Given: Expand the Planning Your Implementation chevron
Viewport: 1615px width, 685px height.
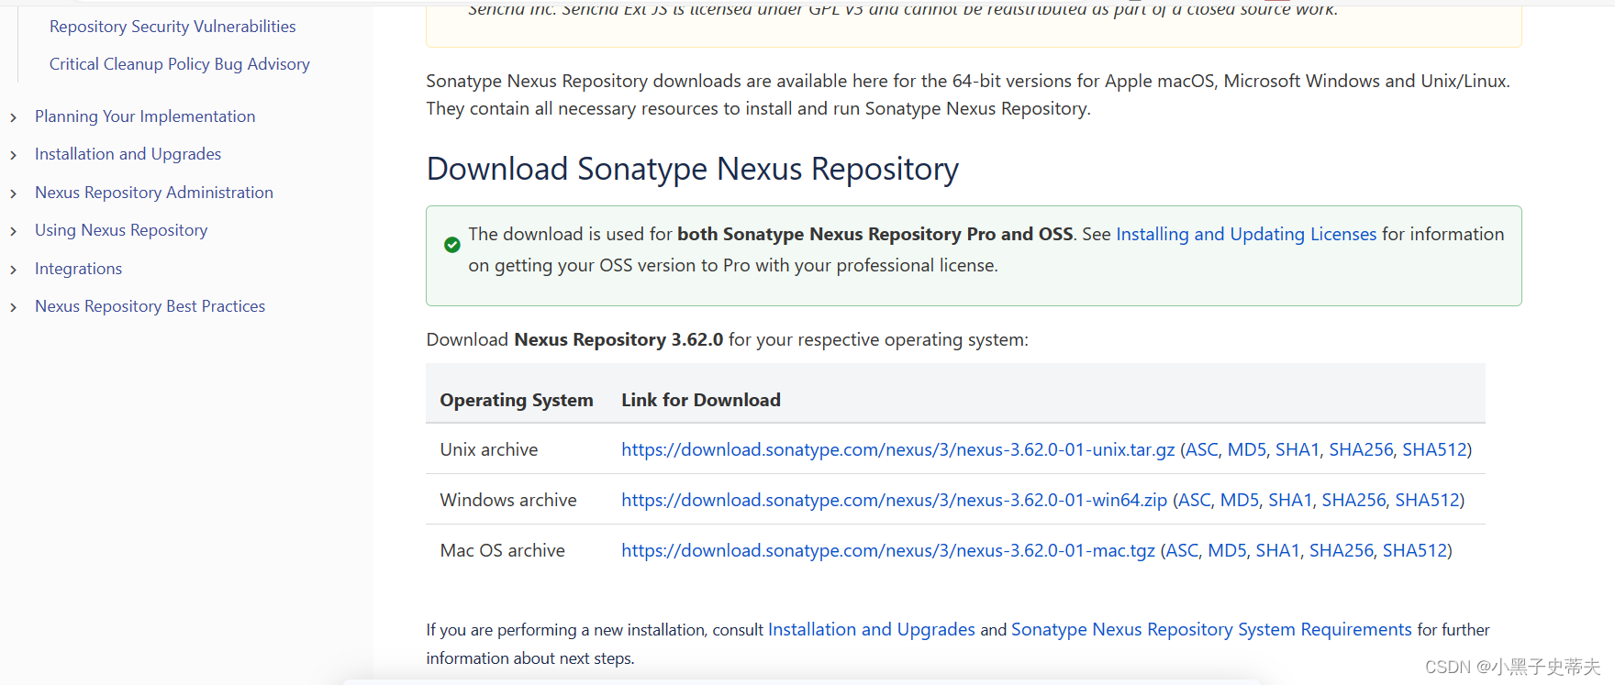Looking at the screenshot, I should pos(13,117).
